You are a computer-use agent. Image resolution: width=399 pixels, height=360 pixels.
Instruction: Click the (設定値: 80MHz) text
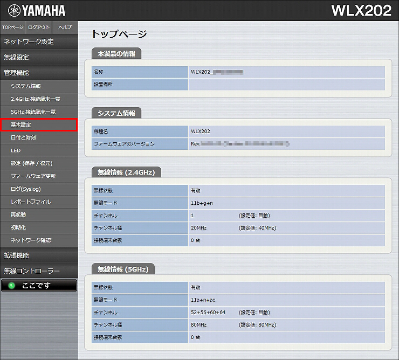pos(257,325)
